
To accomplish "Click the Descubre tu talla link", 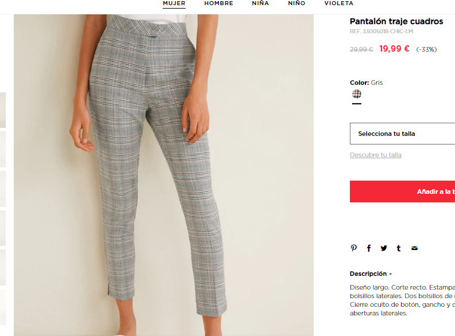I will [x=376, y=155].
